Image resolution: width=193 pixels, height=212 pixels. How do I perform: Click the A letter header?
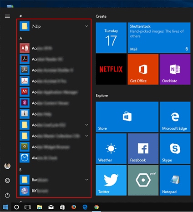pyautogui.click(x=21, y=38)
